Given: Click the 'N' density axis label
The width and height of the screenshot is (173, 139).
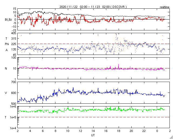Looking at the screenshot, I should tap(6, 68).
